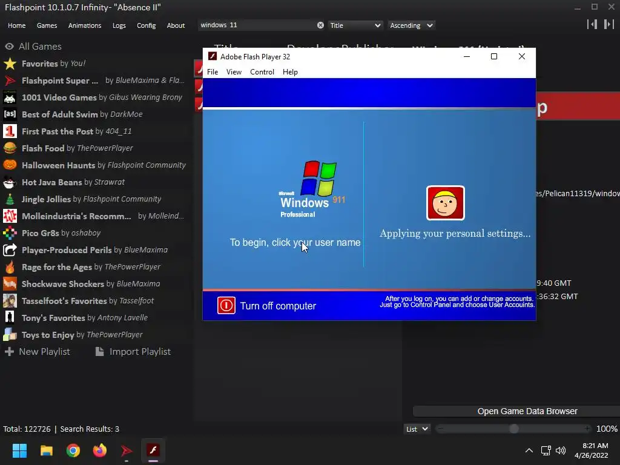The width and height of the screenshot is (620, 465).
Task: Select Tasselfoot's Favorites avatar icon
Action: (x=10, y=301)
